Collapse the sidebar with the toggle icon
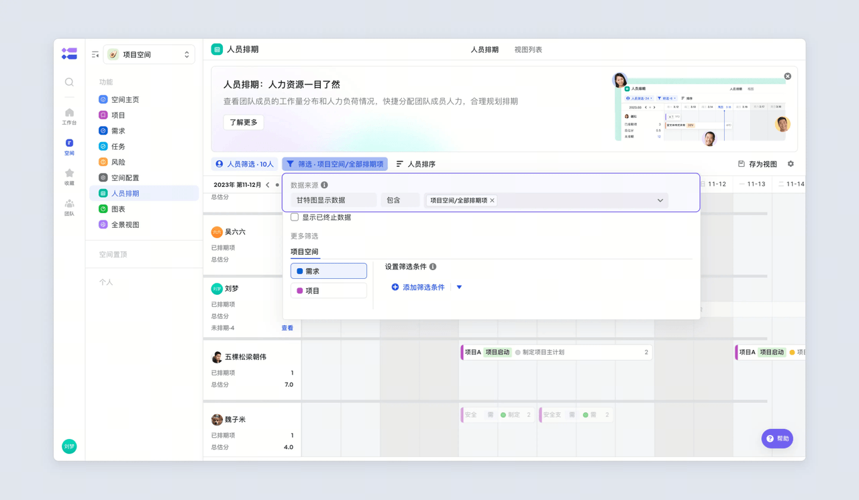The image size is (859, 500). (95, 55)
